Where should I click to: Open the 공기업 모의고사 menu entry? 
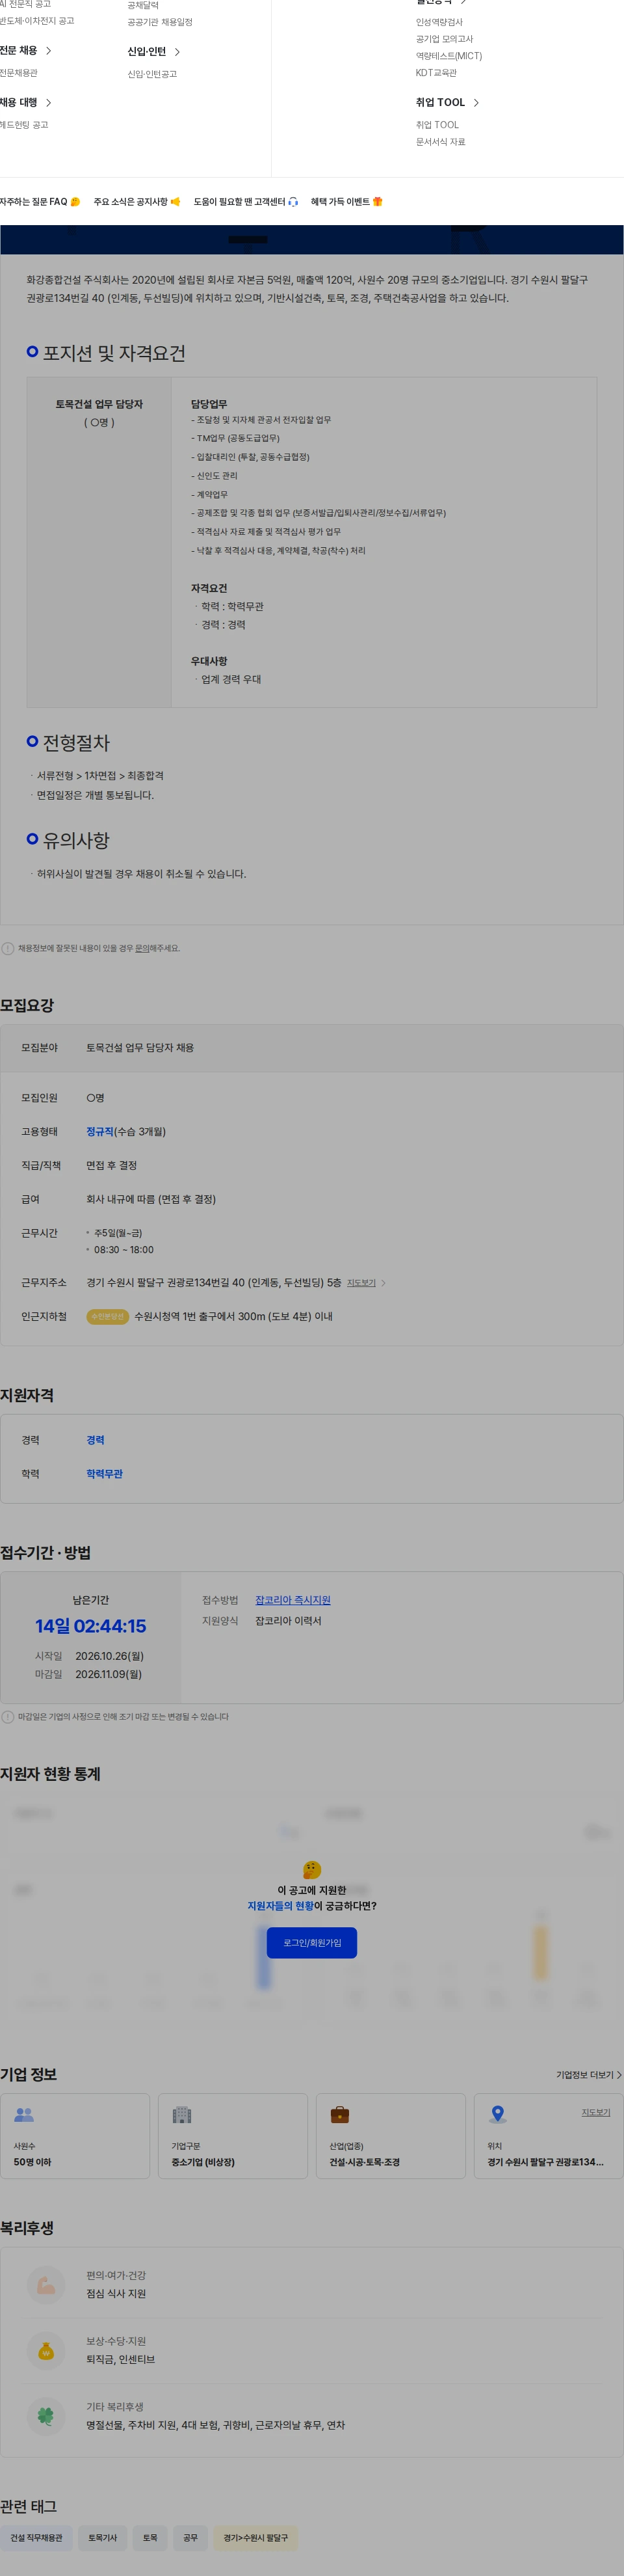click(445, 39)
